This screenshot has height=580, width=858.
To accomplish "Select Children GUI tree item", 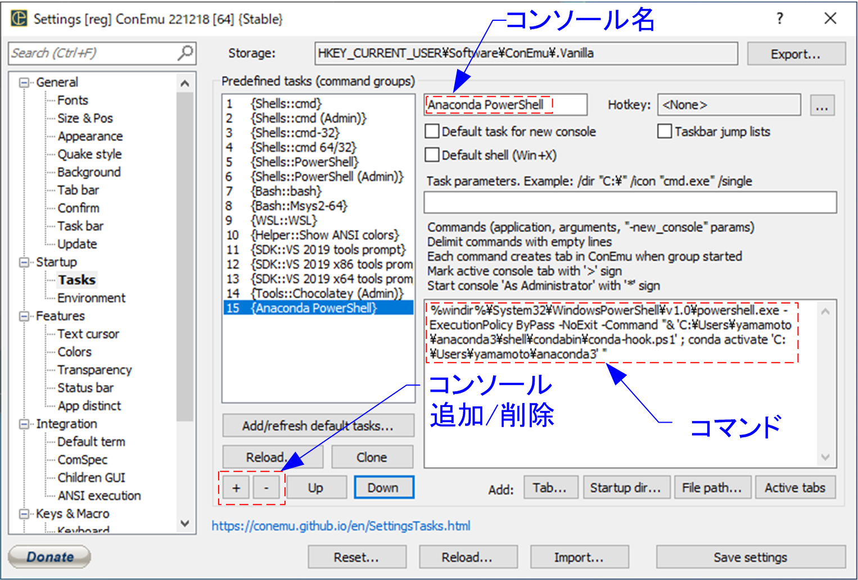I will (91, 478).
